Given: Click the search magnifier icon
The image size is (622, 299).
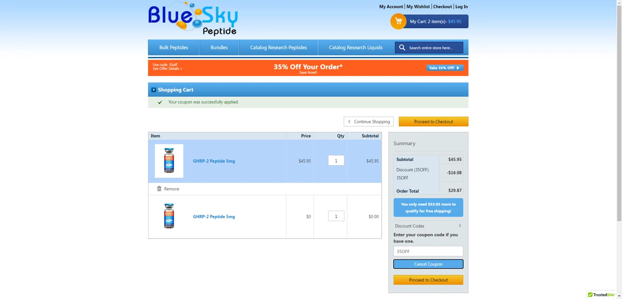Looking at the screenshot, I should [x=402, y=48].
